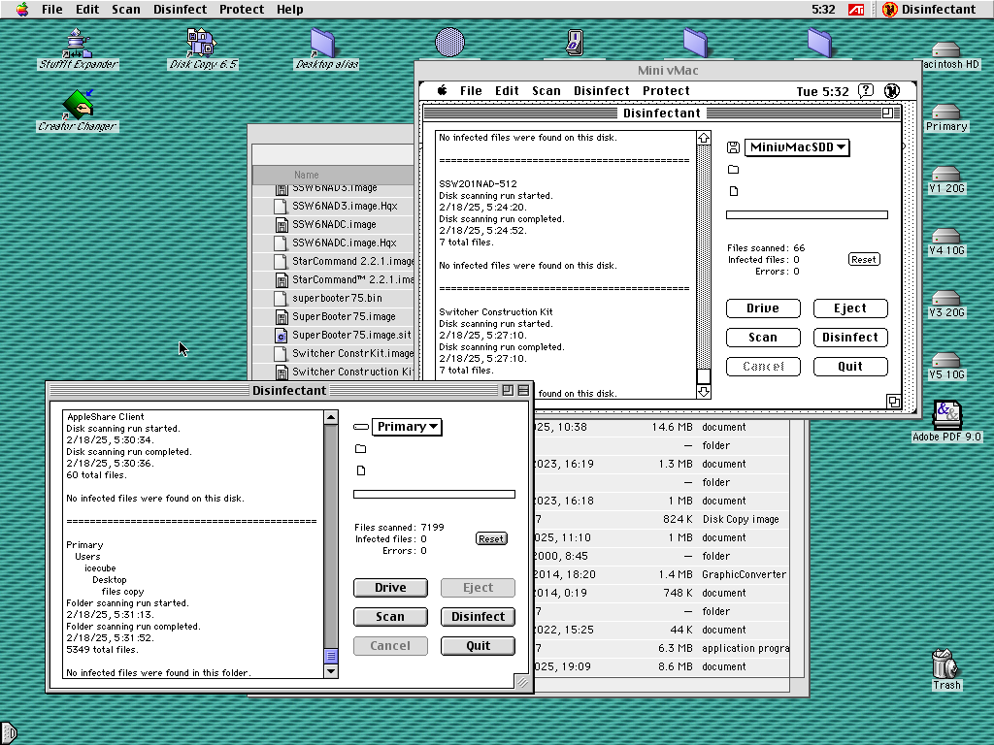Select the StuffIt Expander desktop icon

(x=78, y=43)
